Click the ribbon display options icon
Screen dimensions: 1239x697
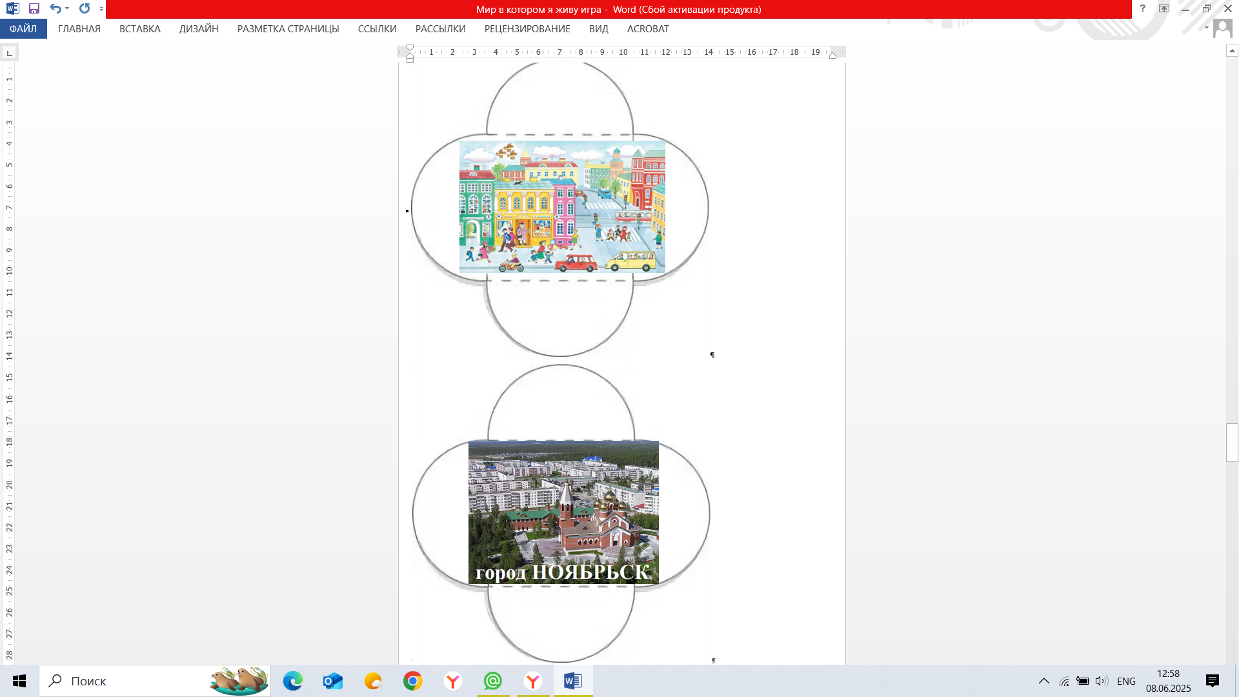click(x=1163, y=9)
